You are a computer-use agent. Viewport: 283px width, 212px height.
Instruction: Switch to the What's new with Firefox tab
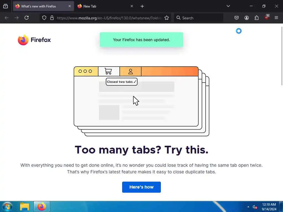point(43,6)
